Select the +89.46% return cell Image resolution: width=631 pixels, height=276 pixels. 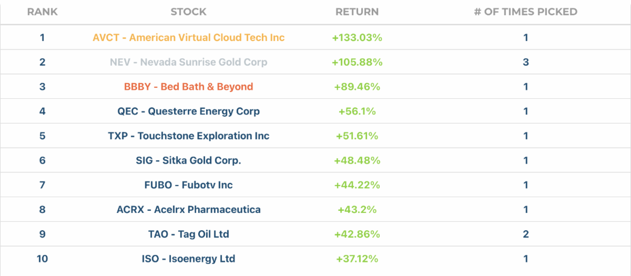tap(357, 87)
